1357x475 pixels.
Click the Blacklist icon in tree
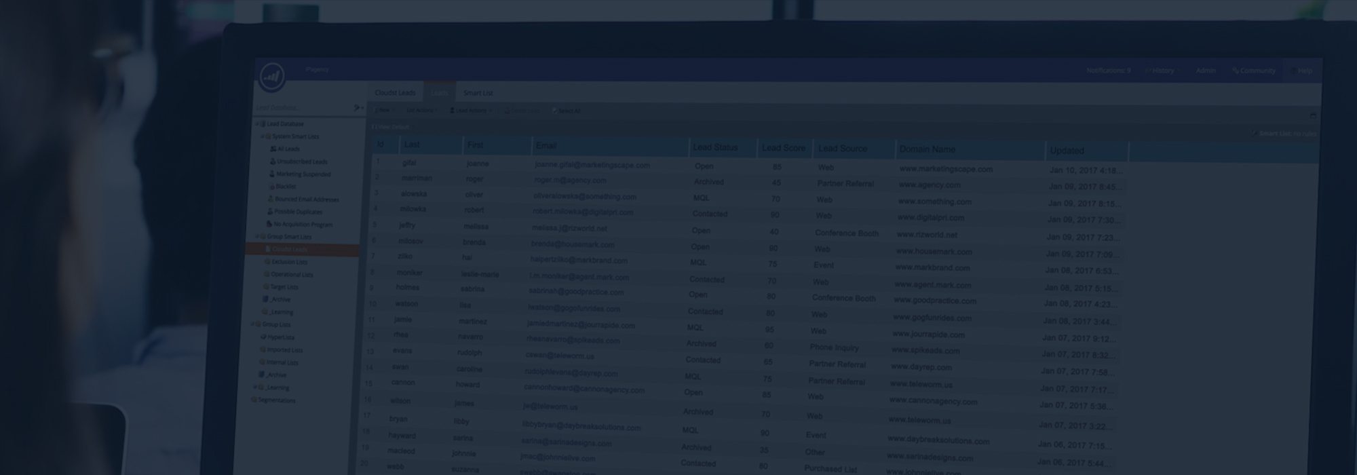pos(272,187)
